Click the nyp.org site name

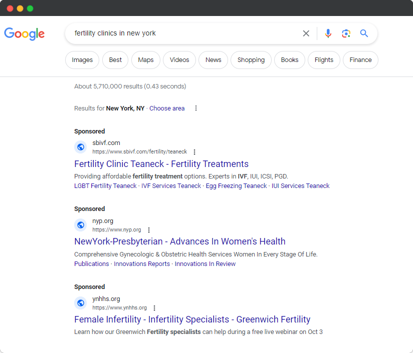pos(103,221)
